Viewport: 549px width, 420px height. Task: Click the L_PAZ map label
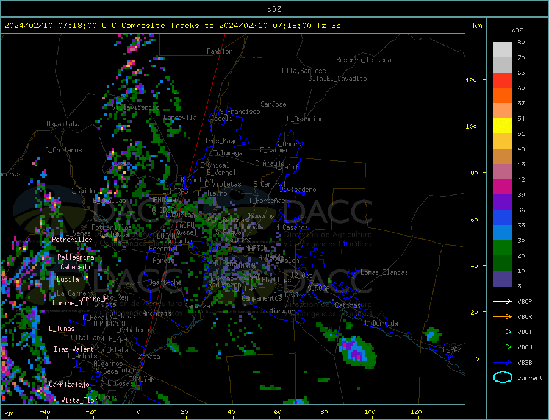(x=453, y=350)
